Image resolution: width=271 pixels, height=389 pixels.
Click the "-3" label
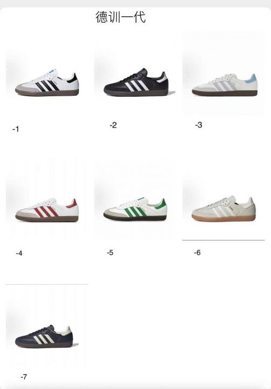[x=199, y=125]
